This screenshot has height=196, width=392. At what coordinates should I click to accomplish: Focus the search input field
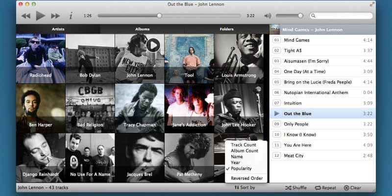(341, 16)
